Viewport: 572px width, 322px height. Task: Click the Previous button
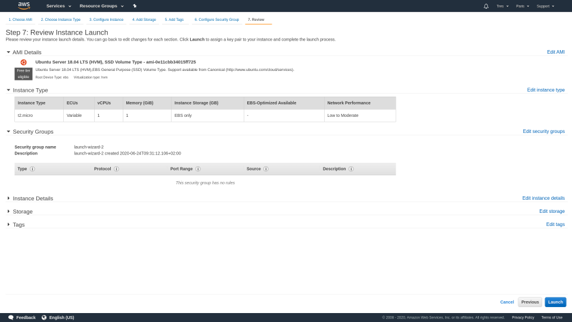coord(530,302)
